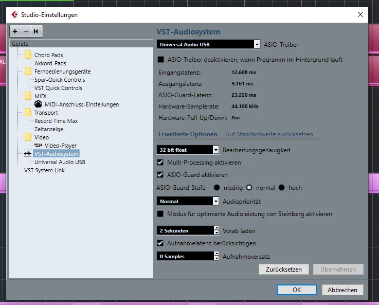Select Fernbedienungsgeräte tree entry
Screen dimensions: 379x305
[x=62, y=71]
